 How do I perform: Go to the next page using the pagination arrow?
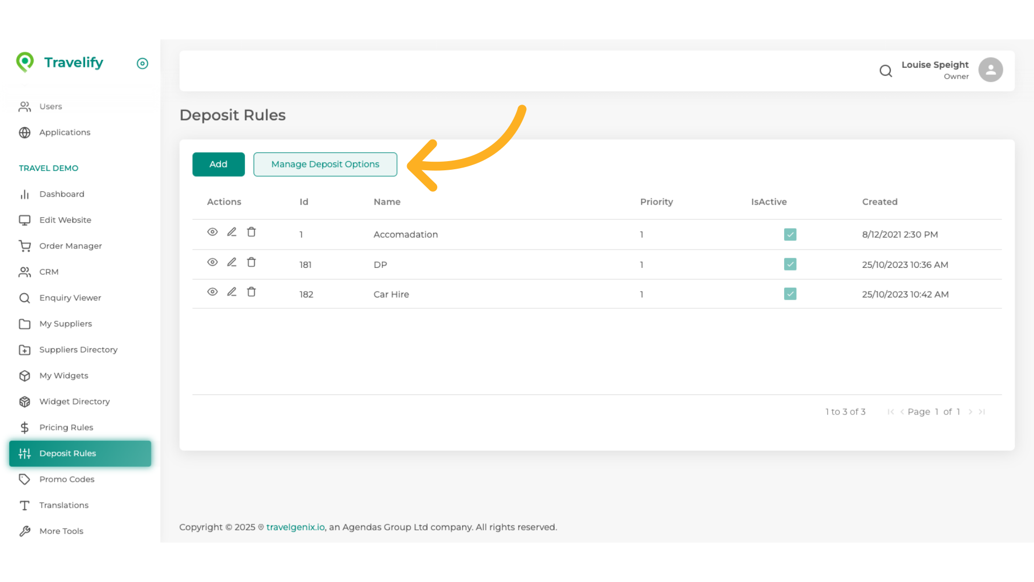tap(971, 412)
